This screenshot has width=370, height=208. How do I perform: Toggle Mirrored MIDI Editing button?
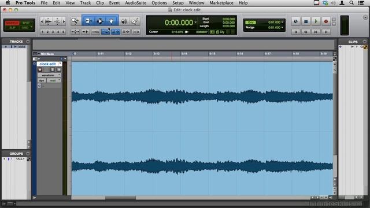[95, 32]
